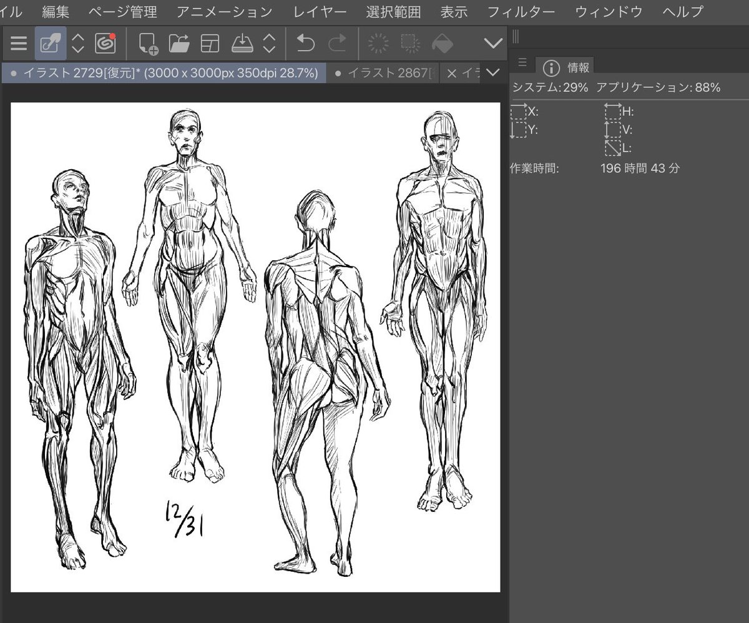Undo the last action

tap(305, 44)
